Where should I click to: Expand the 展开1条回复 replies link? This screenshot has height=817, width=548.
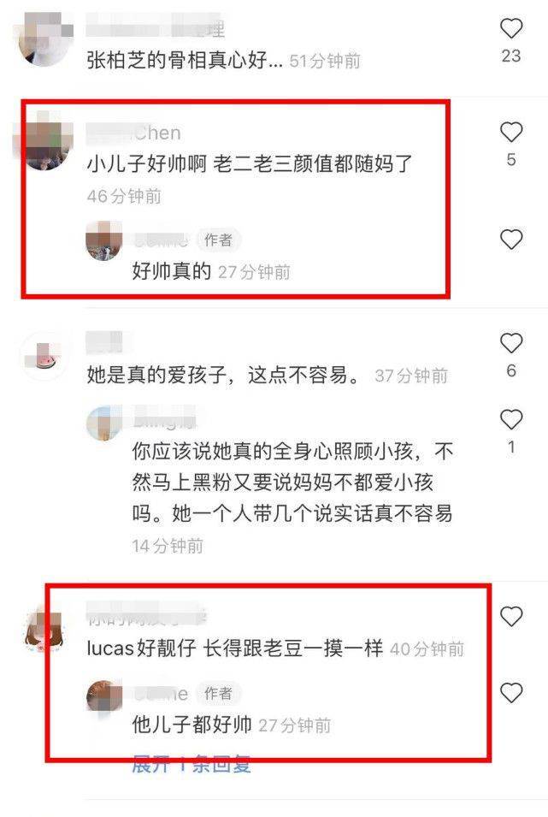pyautogui.click(x=192, y=764)
